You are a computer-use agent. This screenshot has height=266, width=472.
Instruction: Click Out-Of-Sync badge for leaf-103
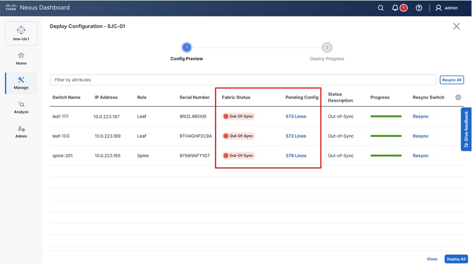coord(238,136)
